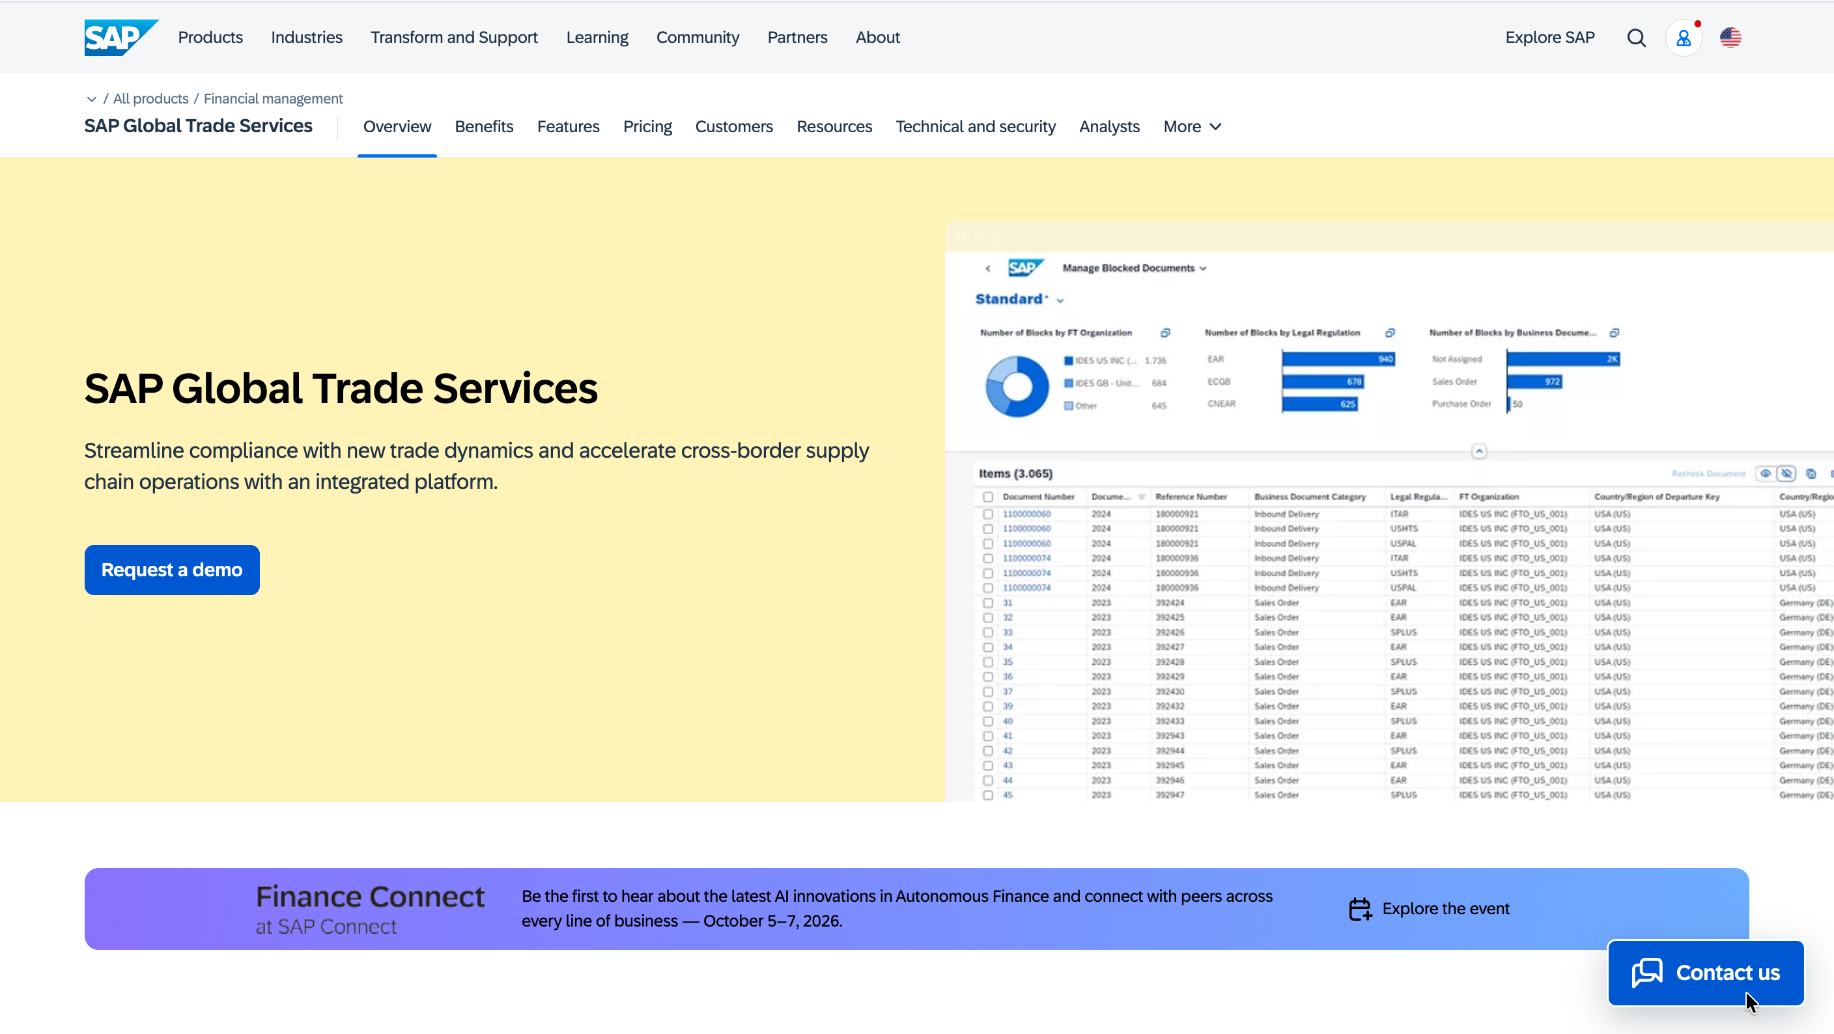The width and height of the screenshot is (1834, 1034).
Task: Switch to the Technical and security tab
Action: pos(976,127)
